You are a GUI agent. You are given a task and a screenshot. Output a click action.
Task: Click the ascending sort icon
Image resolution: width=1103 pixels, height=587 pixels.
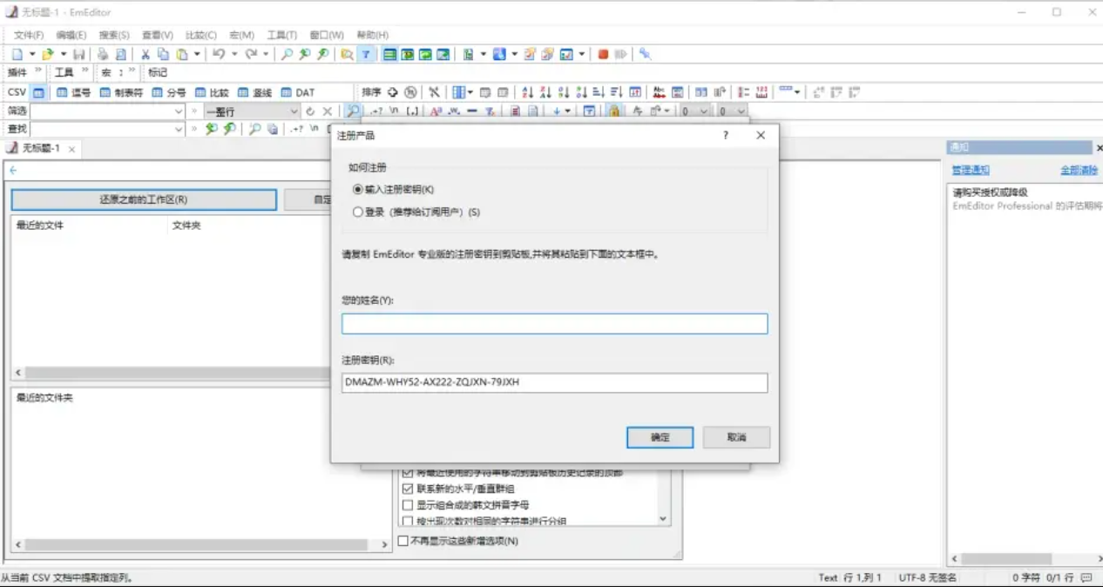[526, 91]
